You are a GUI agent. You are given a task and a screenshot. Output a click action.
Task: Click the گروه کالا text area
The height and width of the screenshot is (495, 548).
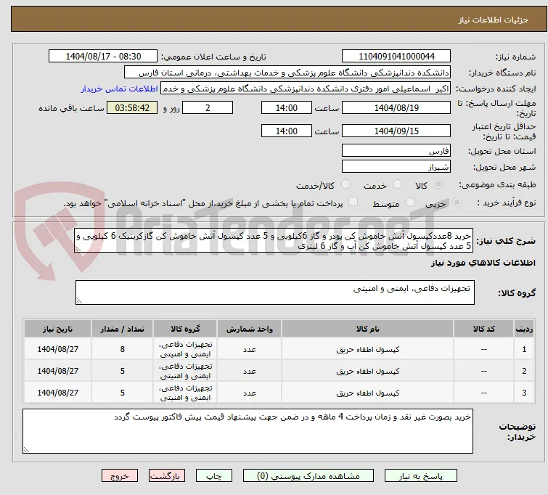tap(275, 292)
